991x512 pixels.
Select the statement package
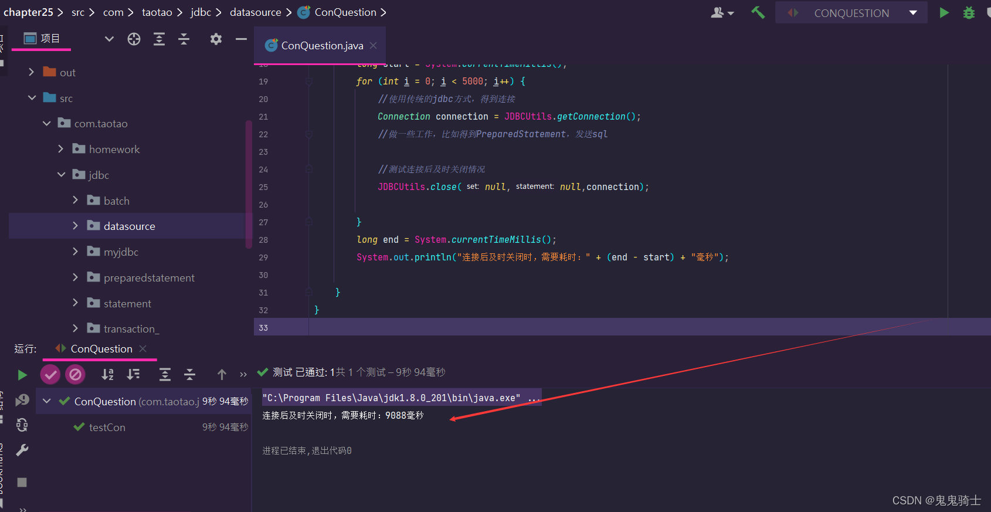click(127, 303)
